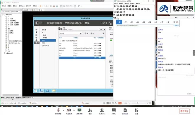This screenshot has height=115, width=195.
Task: Click the stretch guest display icon in VMware toolbar
Action: click(x=79, y=6)
